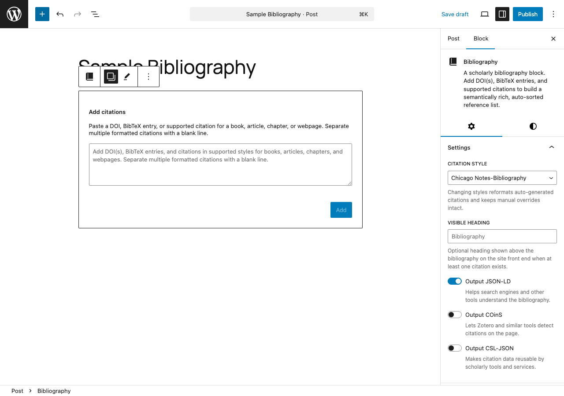The image size is (564, 396).
Task: Open the Document Overview list view
Action: coord(95,14)
